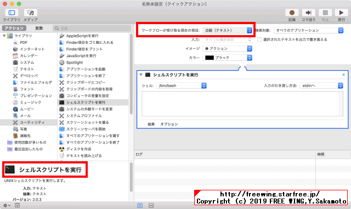
Task: Collapse シェルスクリプトを実行 action disclosure triangle
Action: 141,75
